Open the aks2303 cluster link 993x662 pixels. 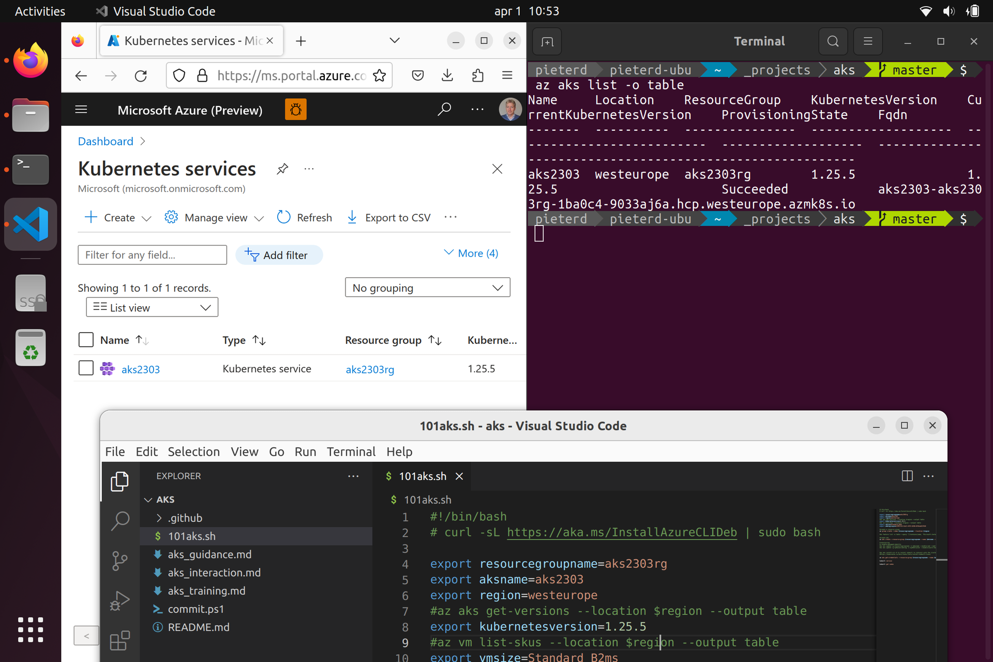140,369
